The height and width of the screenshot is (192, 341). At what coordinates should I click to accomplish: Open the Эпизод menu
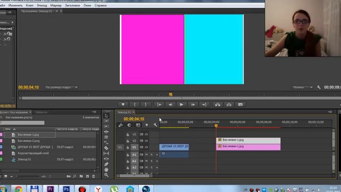[x=42, y=5]
